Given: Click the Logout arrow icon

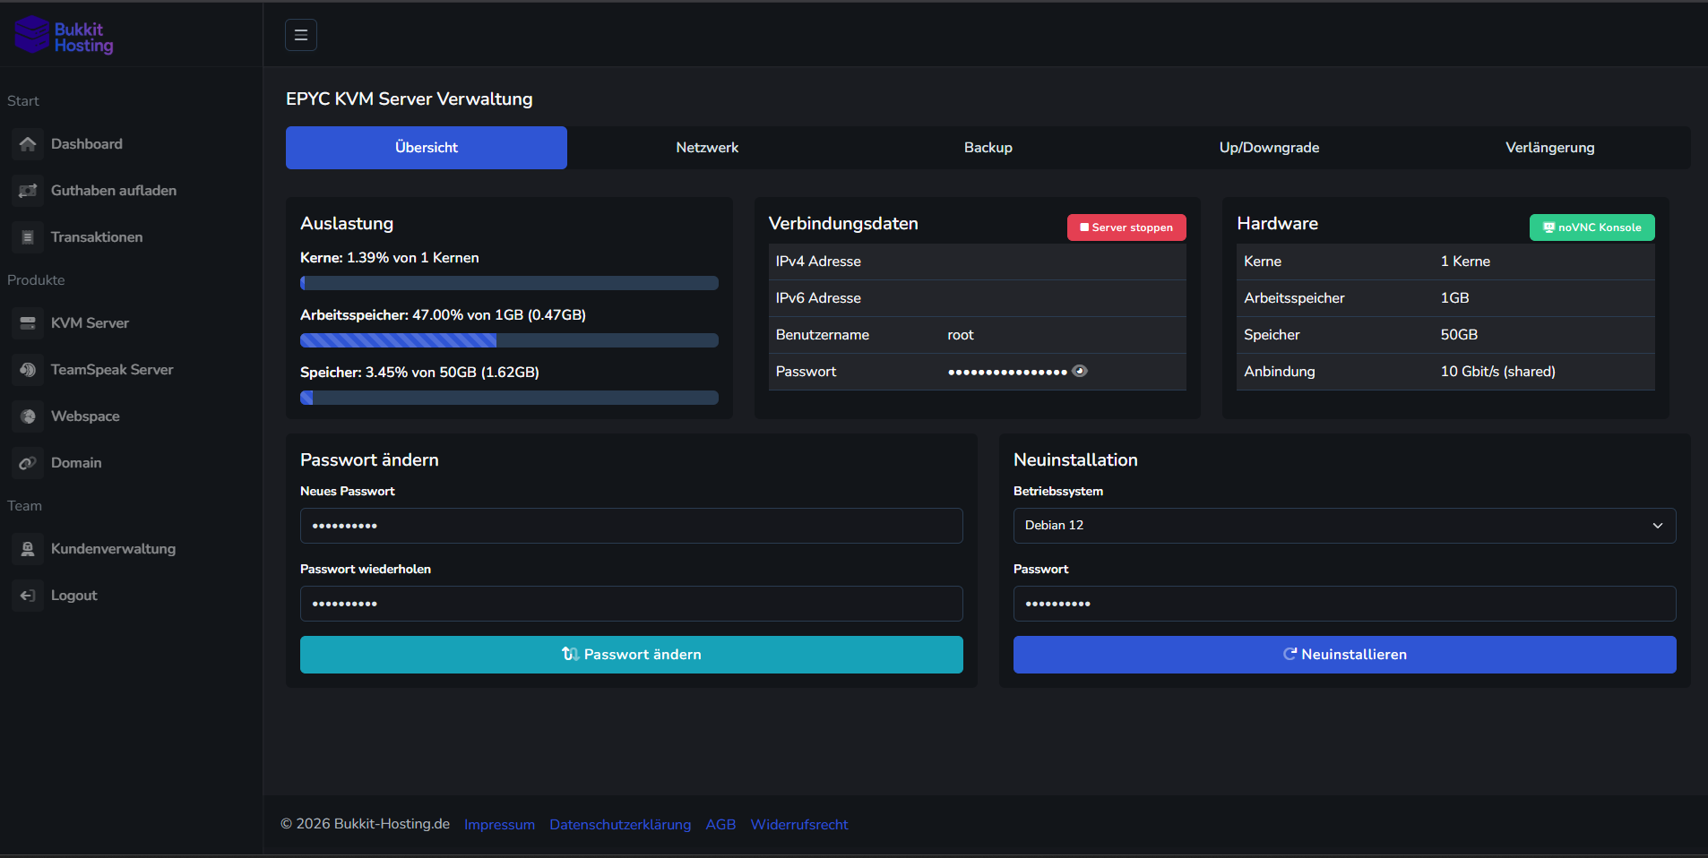Looking at the screenshot, I should [28, 596].
